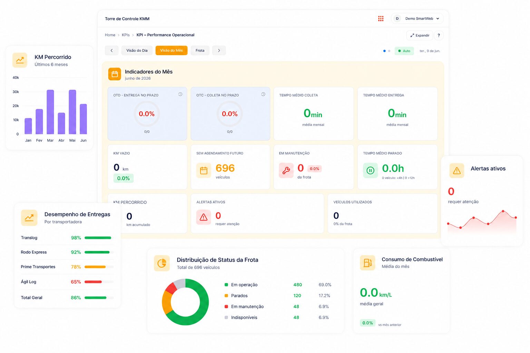Go to next view with right chevron
530x353 pixels.
click(x=219, y=50)
